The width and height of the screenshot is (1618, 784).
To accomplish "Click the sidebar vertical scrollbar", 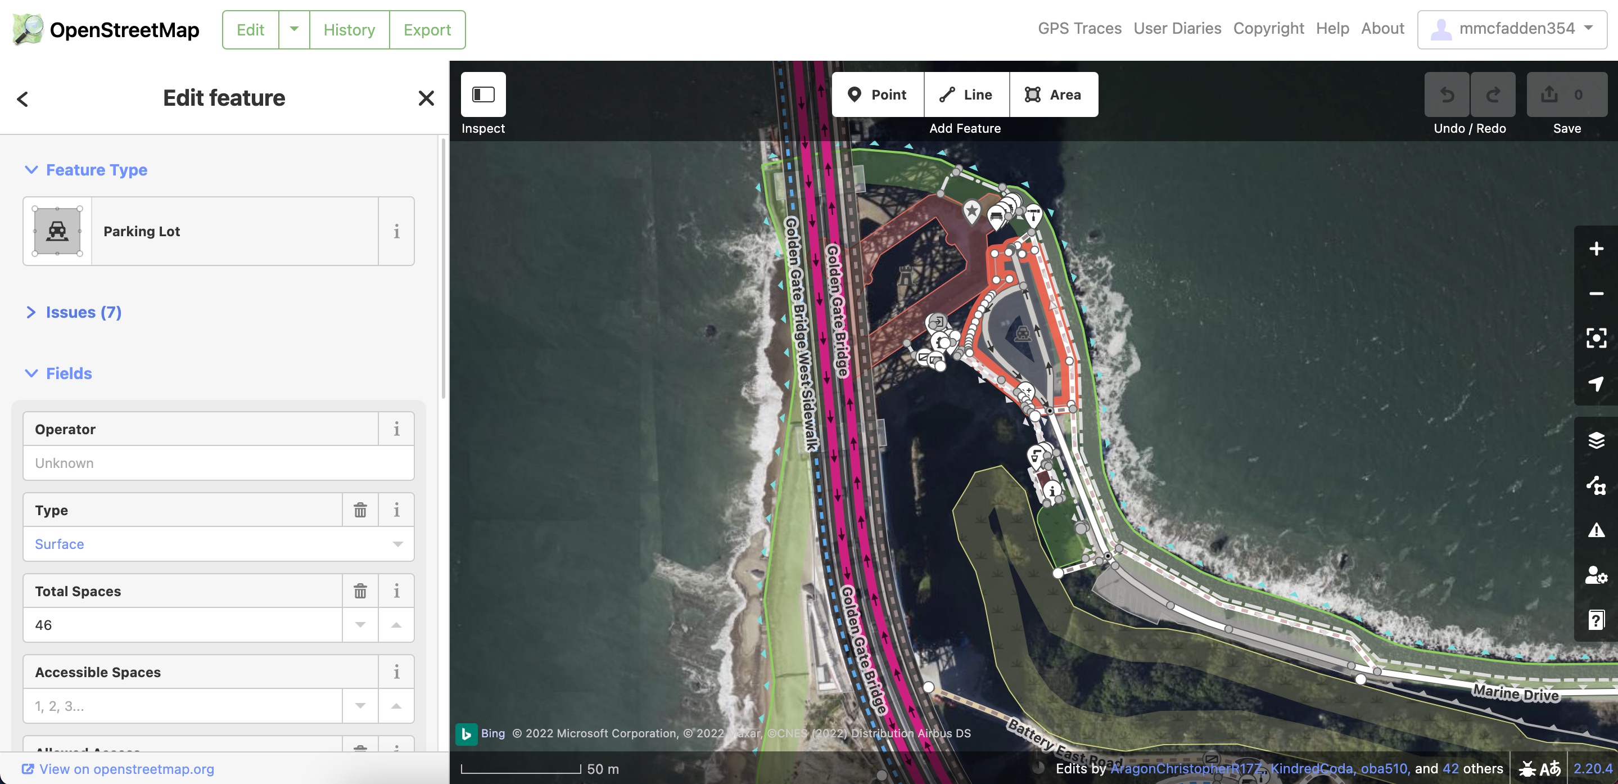I will [444, 270].
